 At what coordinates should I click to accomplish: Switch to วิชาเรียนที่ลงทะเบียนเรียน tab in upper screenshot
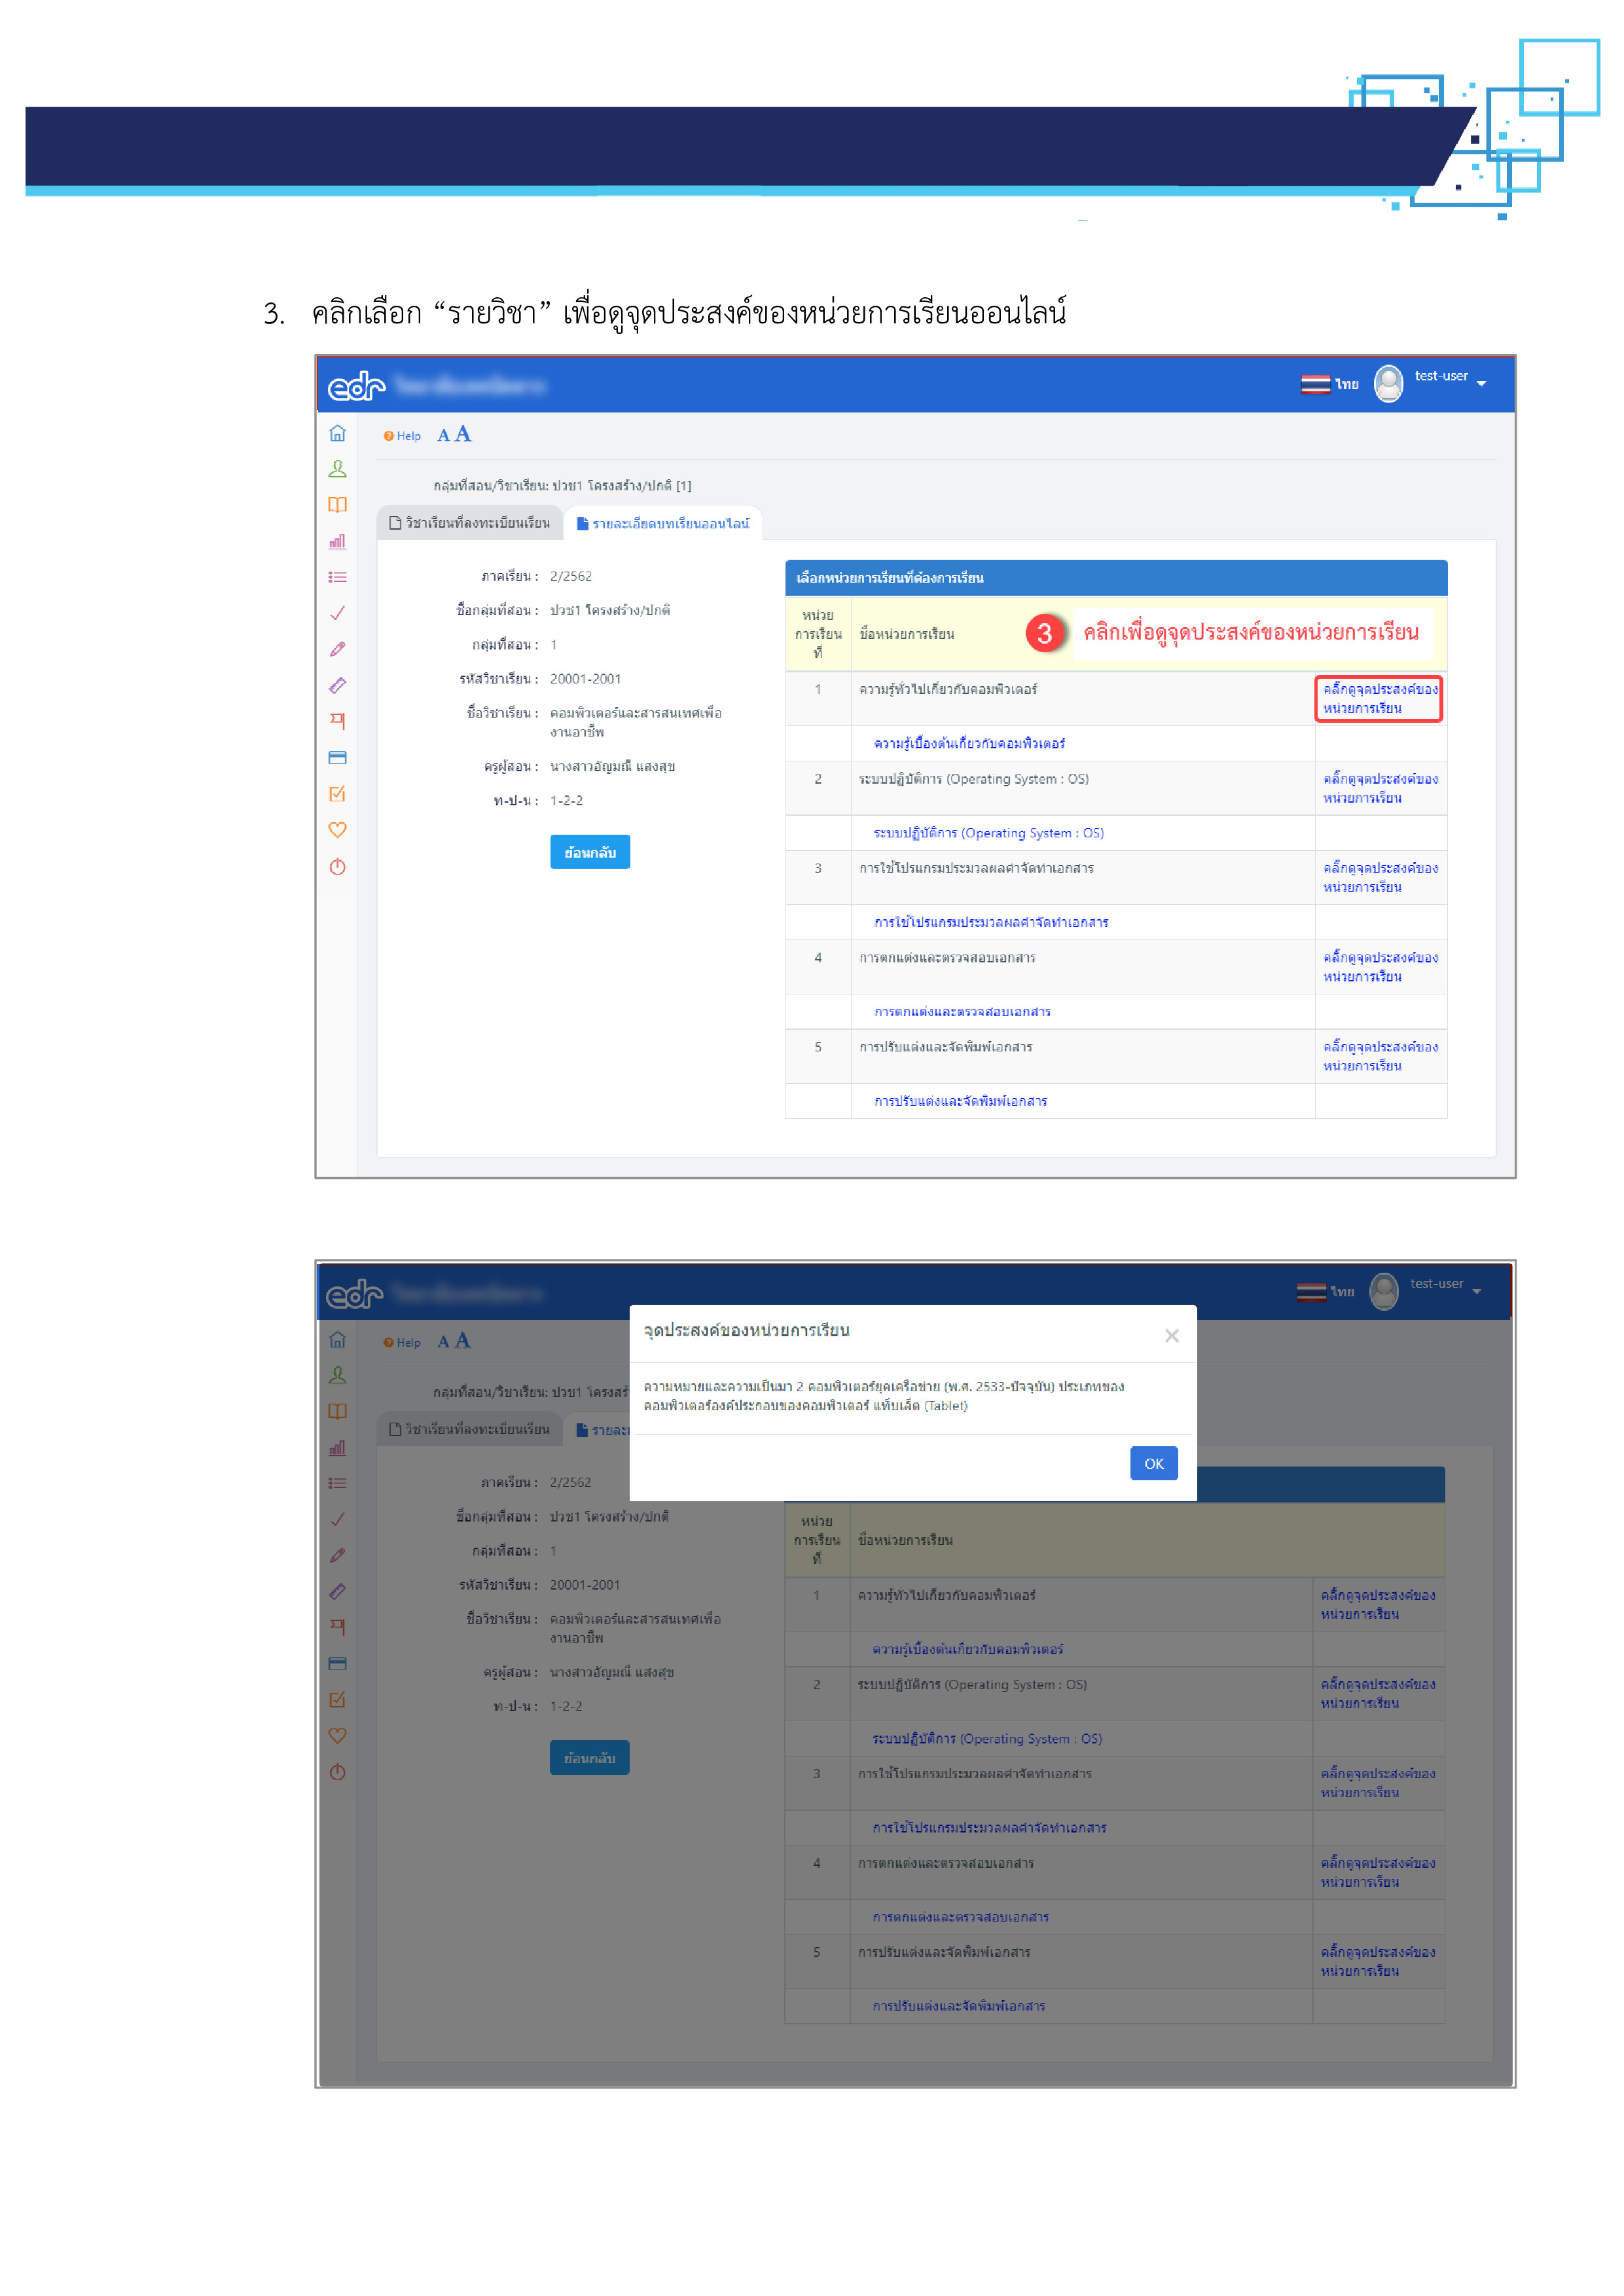(469, 523)
